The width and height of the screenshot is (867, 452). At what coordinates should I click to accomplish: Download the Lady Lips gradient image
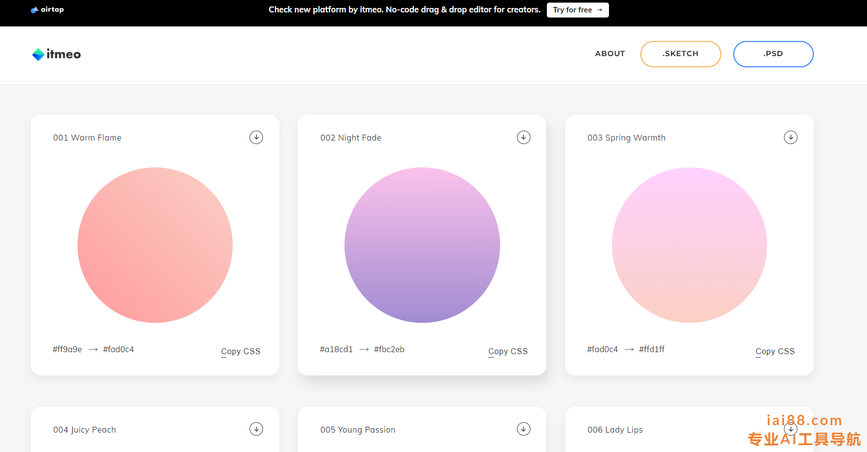coord(790,429)
